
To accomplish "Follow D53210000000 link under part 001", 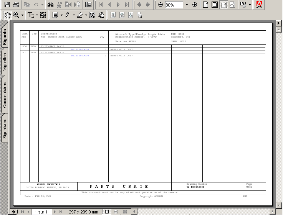I will [x=80, y=56].
